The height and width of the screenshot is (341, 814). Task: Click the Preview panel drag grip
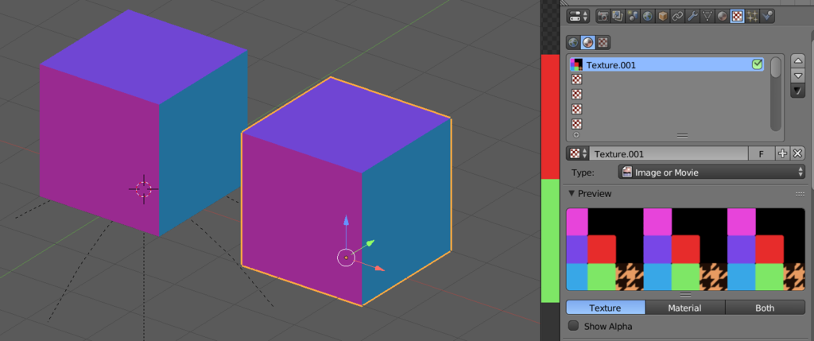click(800, 194)
